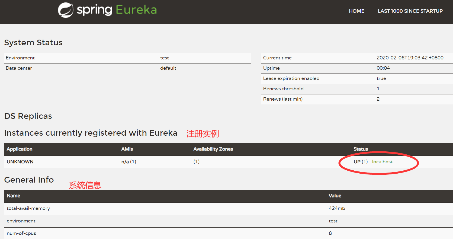Click the Status column header

click(x=361, y=149)
